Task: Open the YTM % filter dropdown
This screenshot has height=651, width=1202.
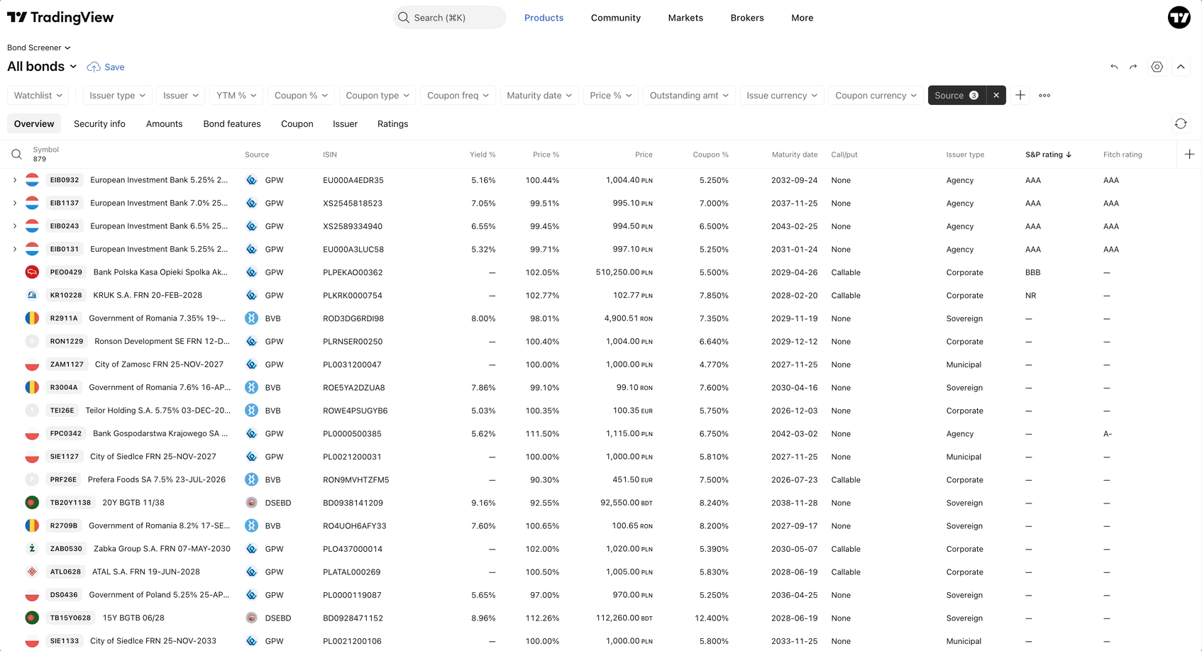Action: [x=236, y=95]
